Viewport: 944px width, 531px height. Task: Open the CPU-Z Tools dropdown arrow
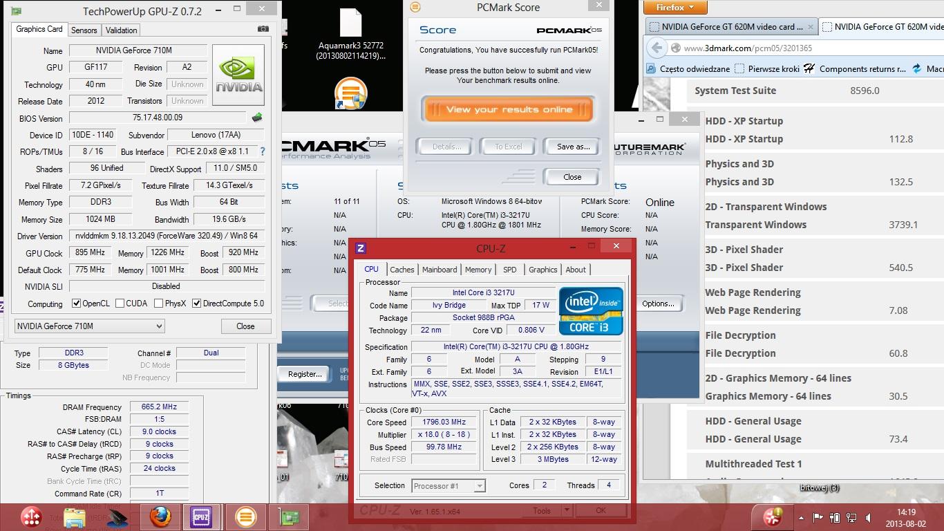(567, 510)
